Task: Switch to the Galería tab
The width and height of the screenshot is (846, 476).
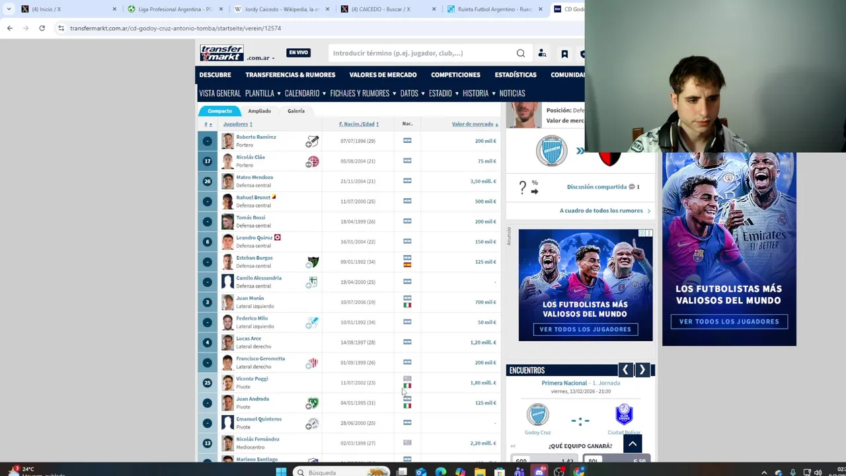Action: click(296, 111)
